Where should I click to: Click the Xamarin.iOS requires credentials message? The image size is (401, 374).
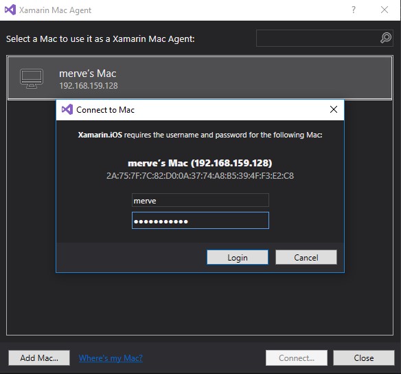(x=200, y=135)
